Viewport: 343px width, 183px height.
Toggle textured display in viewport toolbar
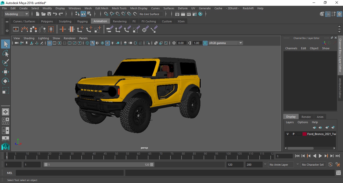click(107, 43)
